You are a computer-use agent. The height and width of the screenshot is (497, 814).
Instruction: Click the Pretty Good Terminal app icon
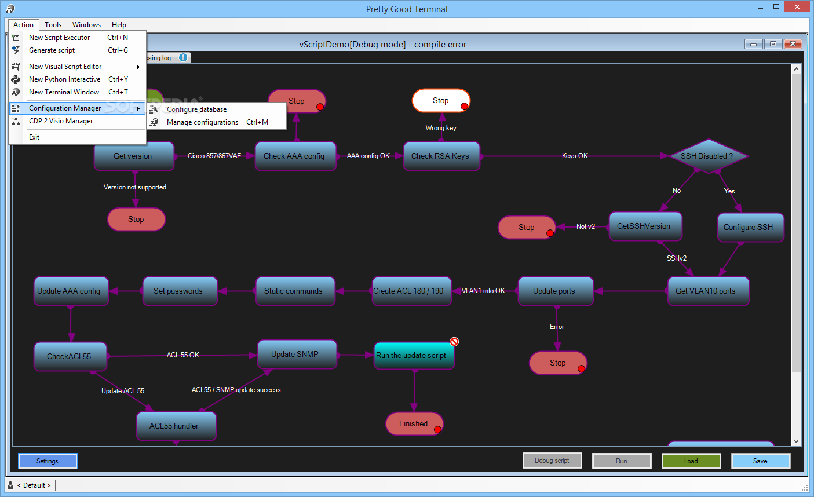pyautogui.click(x=10, y=9)
